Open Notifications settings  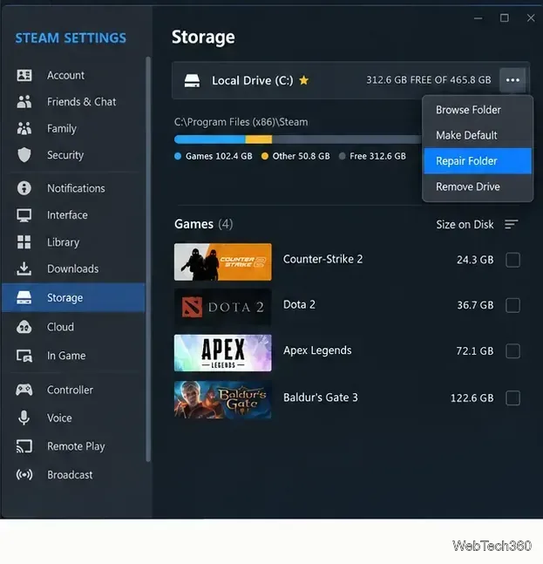click(74, 188)
